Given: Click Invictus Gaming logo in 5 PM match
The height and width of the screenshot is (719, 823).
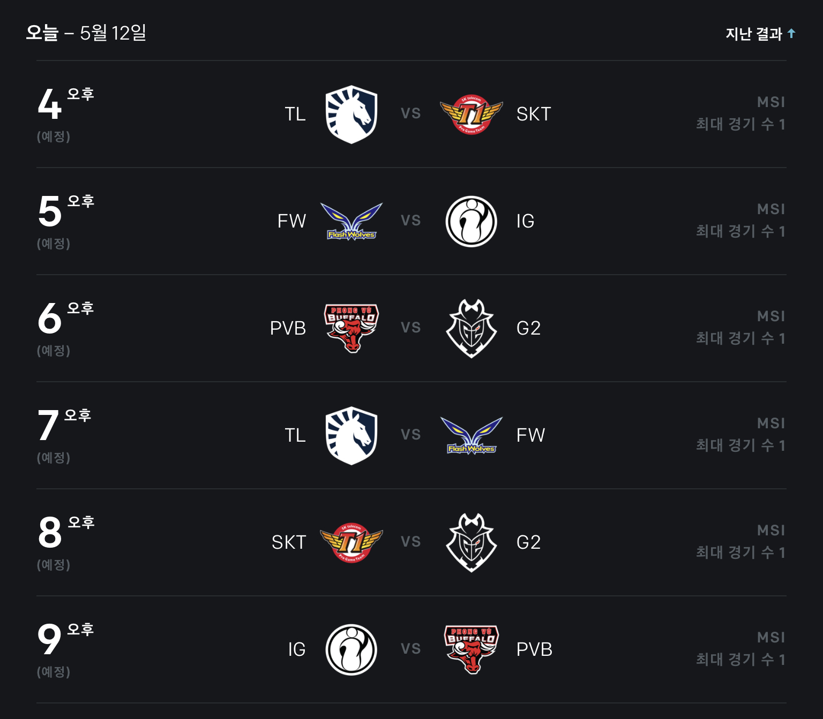Looking at the screenshot, I should click(471, 221).
